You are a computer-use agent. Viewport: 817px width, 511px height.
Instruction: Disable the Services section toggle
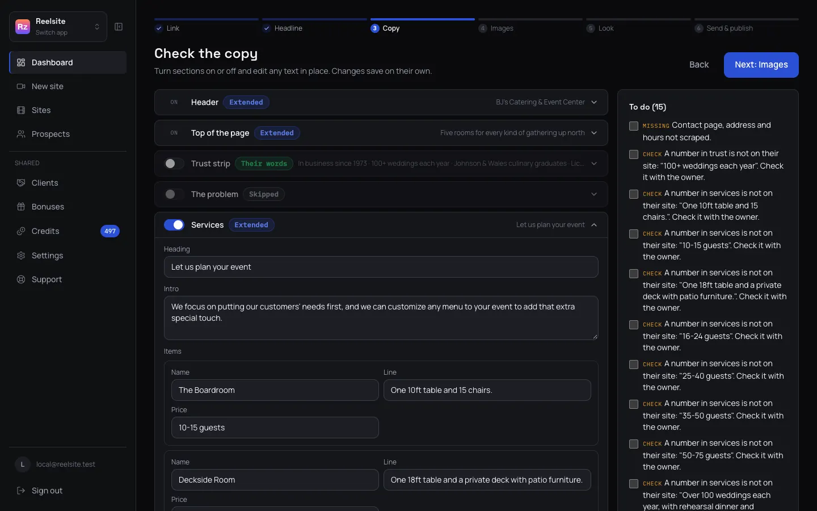click(x=174, y=225)
